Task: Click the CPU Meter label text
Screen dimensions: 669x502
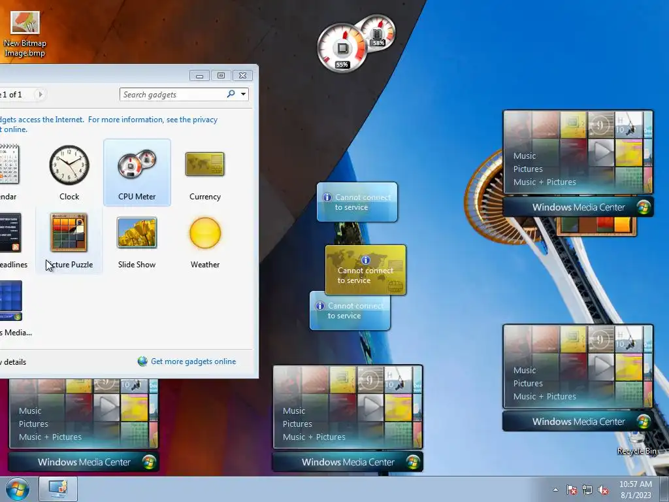Action: pos(137,196)
